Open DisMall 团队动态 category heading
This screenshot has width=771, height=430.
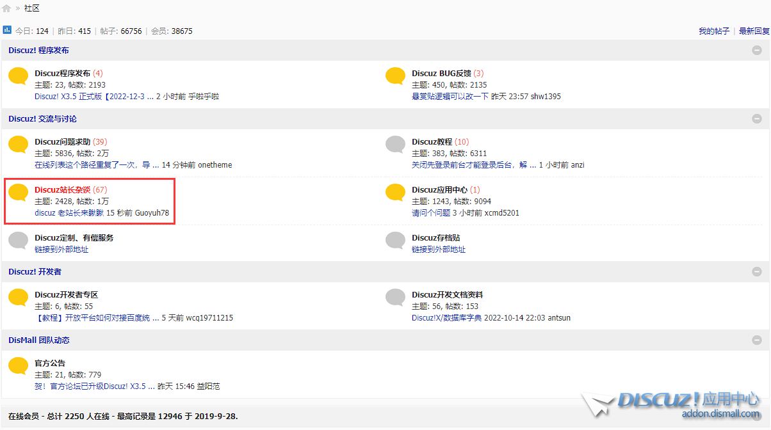point(39,340)
